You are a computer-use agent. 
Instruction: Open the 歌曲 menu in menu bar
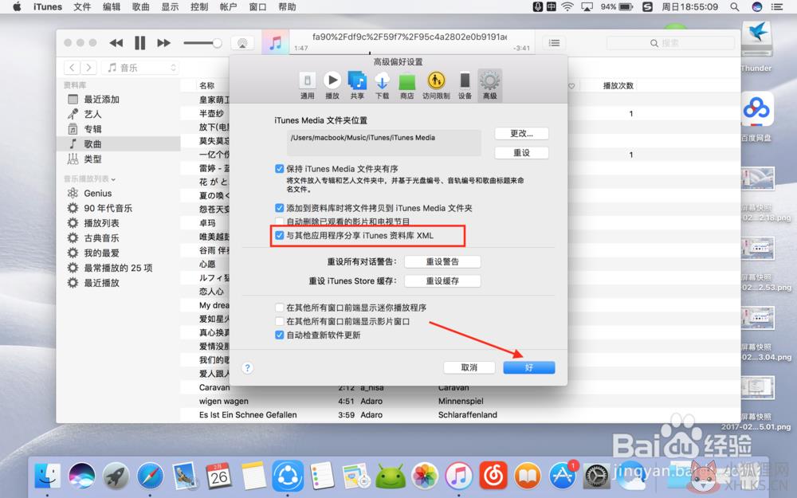[x=141, y=6]
